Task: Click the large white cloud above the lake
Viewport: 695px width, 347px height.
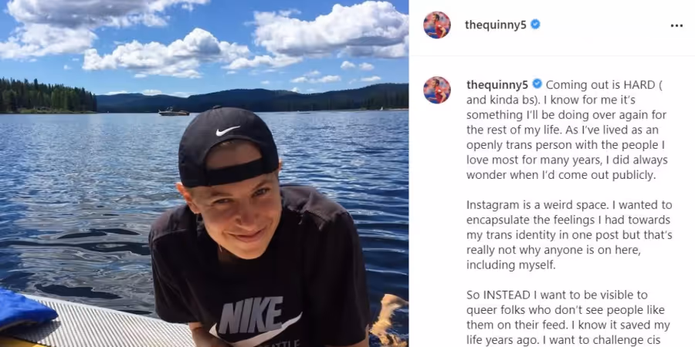Action: [x=166, y=54]
